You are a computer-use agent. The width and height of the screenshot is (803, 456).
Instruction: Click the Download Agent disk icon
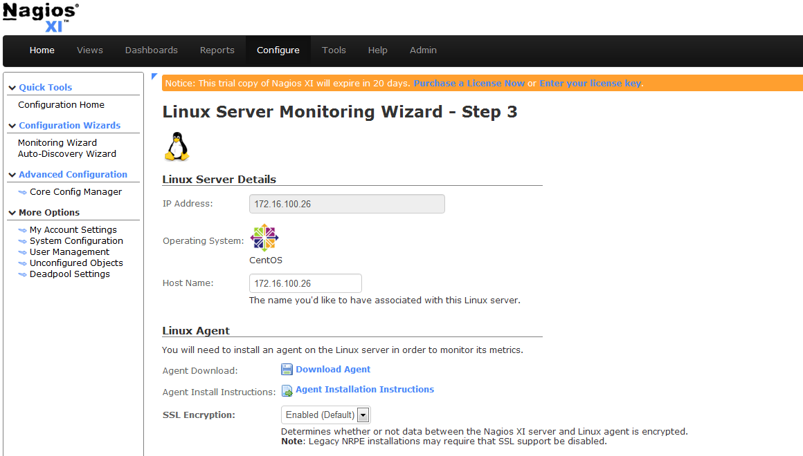pyautogui.click(x=287, y=370)
